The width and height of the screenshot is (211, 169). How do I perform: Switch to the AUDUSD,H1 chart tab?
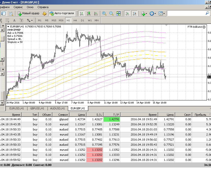click(57, 108)
